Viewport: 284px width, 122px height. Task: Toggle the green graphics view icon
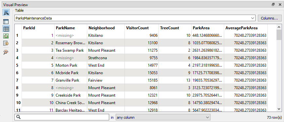[6, 36]
